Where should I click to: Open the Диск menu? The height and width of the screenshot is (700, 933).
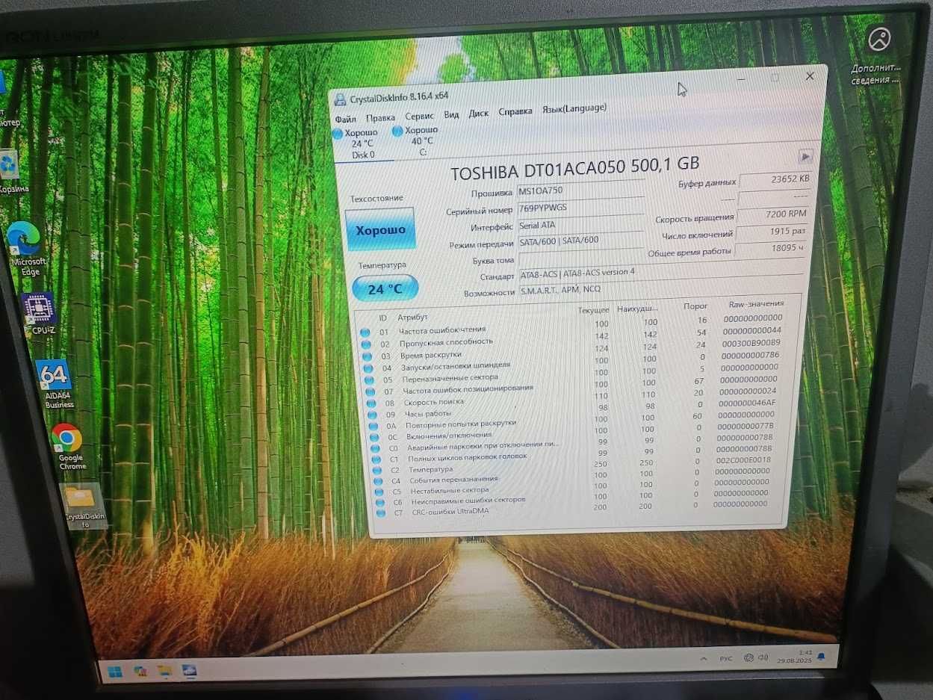click(479, 114)
